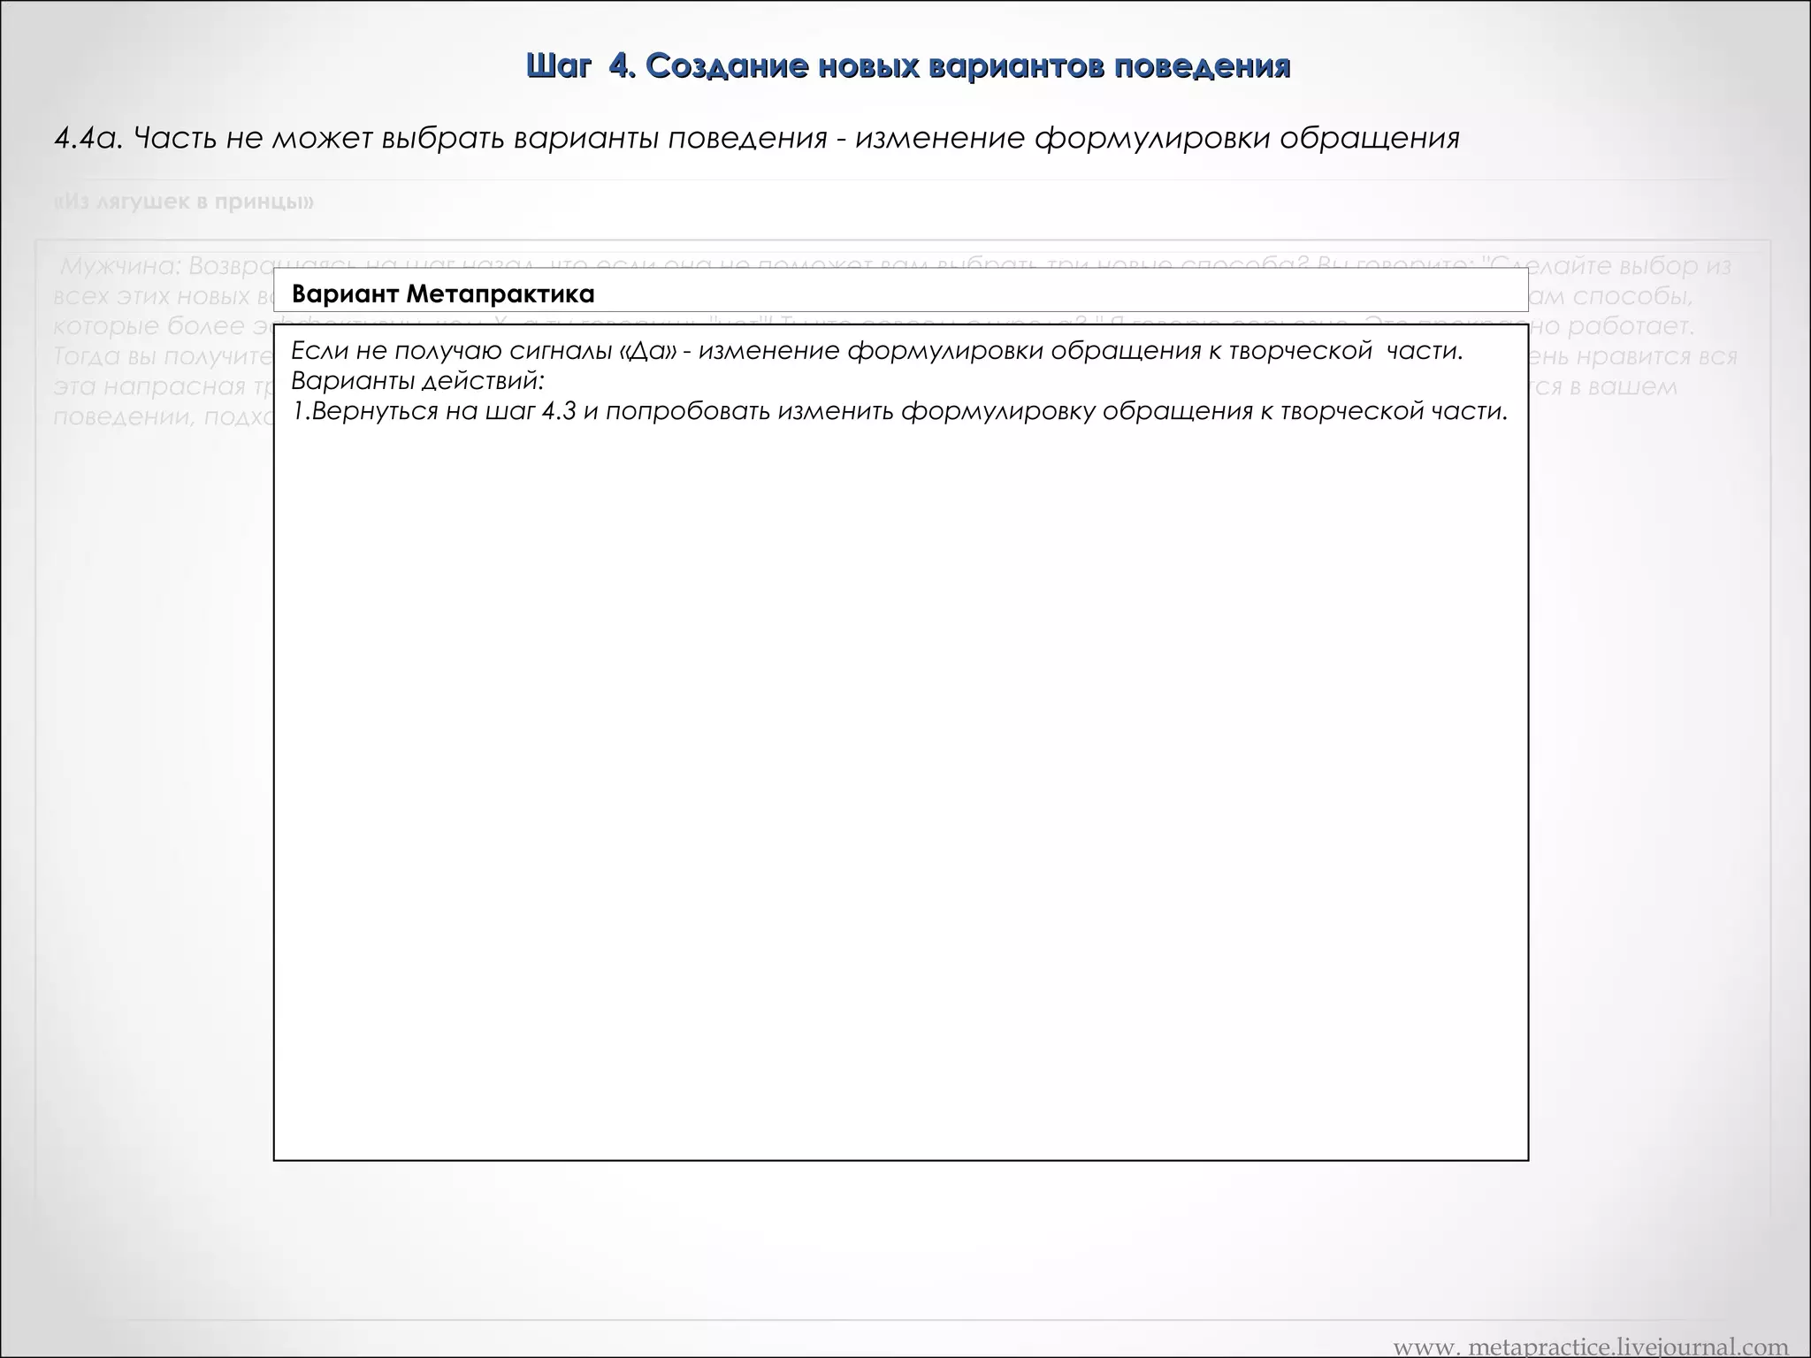Click the "Вариант Метапрактика" header box
1811x1358 pixels.
pyautogui.click(x=900, y=292)
